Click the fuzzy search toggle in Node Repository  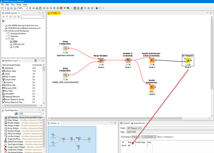pos(16,114)
